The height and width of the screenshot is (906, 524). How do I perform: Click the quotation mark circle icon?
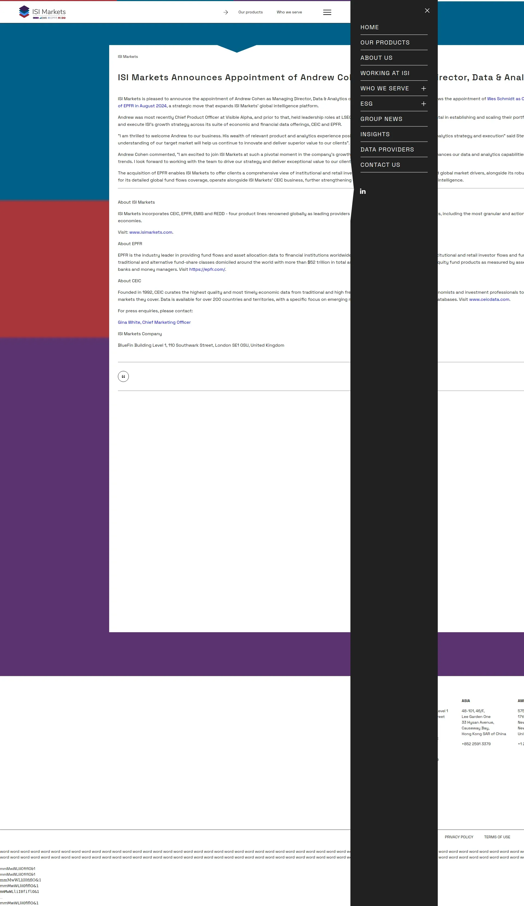point(123,376)
